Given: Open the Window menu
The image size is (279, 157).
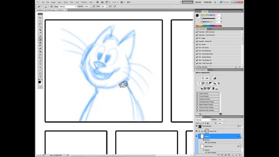Looking at the screenshot, I should [84, 2].
